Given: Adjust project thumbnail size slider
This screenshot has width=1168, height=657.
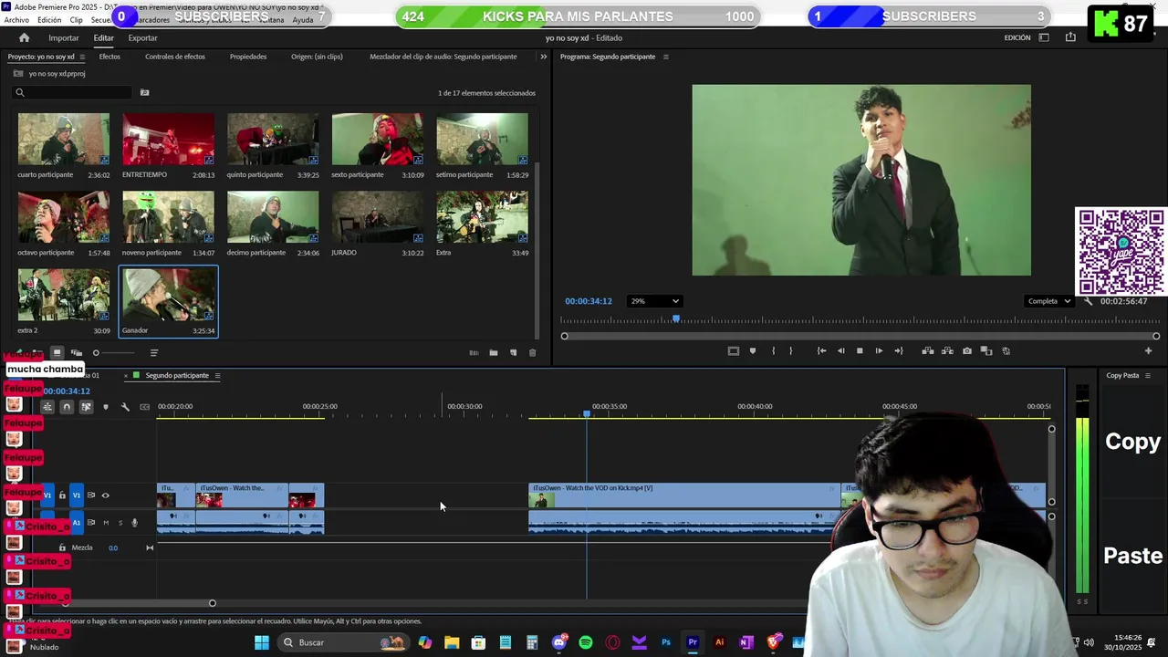Looking at the screenshot, I should pos(96,353).
